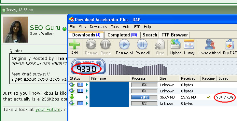
Task: Sort by the Speed column header
Action: pos(227,78)
